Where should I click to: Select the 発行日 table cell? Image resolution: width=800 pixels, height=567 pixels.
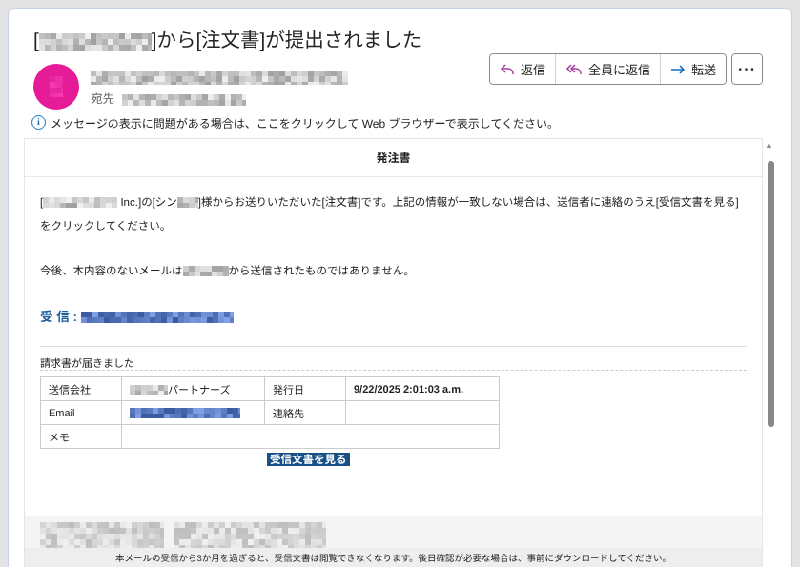click(x=305, y=389)
